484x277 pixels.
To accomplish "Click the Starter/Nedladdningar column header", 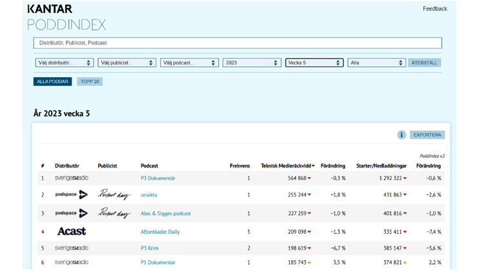I will coord(381,166).
